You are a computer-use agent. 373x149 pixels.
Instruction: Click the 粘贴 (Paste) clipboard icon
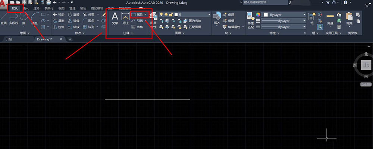coord(349,18)
